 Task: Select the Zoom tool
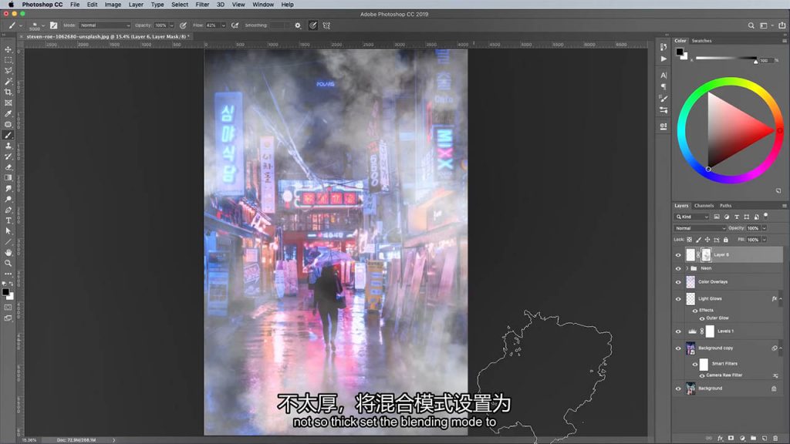tap(8, 263)
